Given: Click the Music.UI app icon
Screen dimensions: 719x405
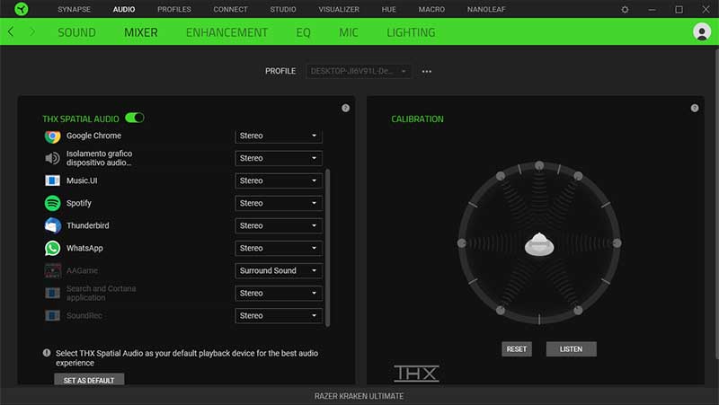Looking at the screenshot, I should (x=52, y=180).
